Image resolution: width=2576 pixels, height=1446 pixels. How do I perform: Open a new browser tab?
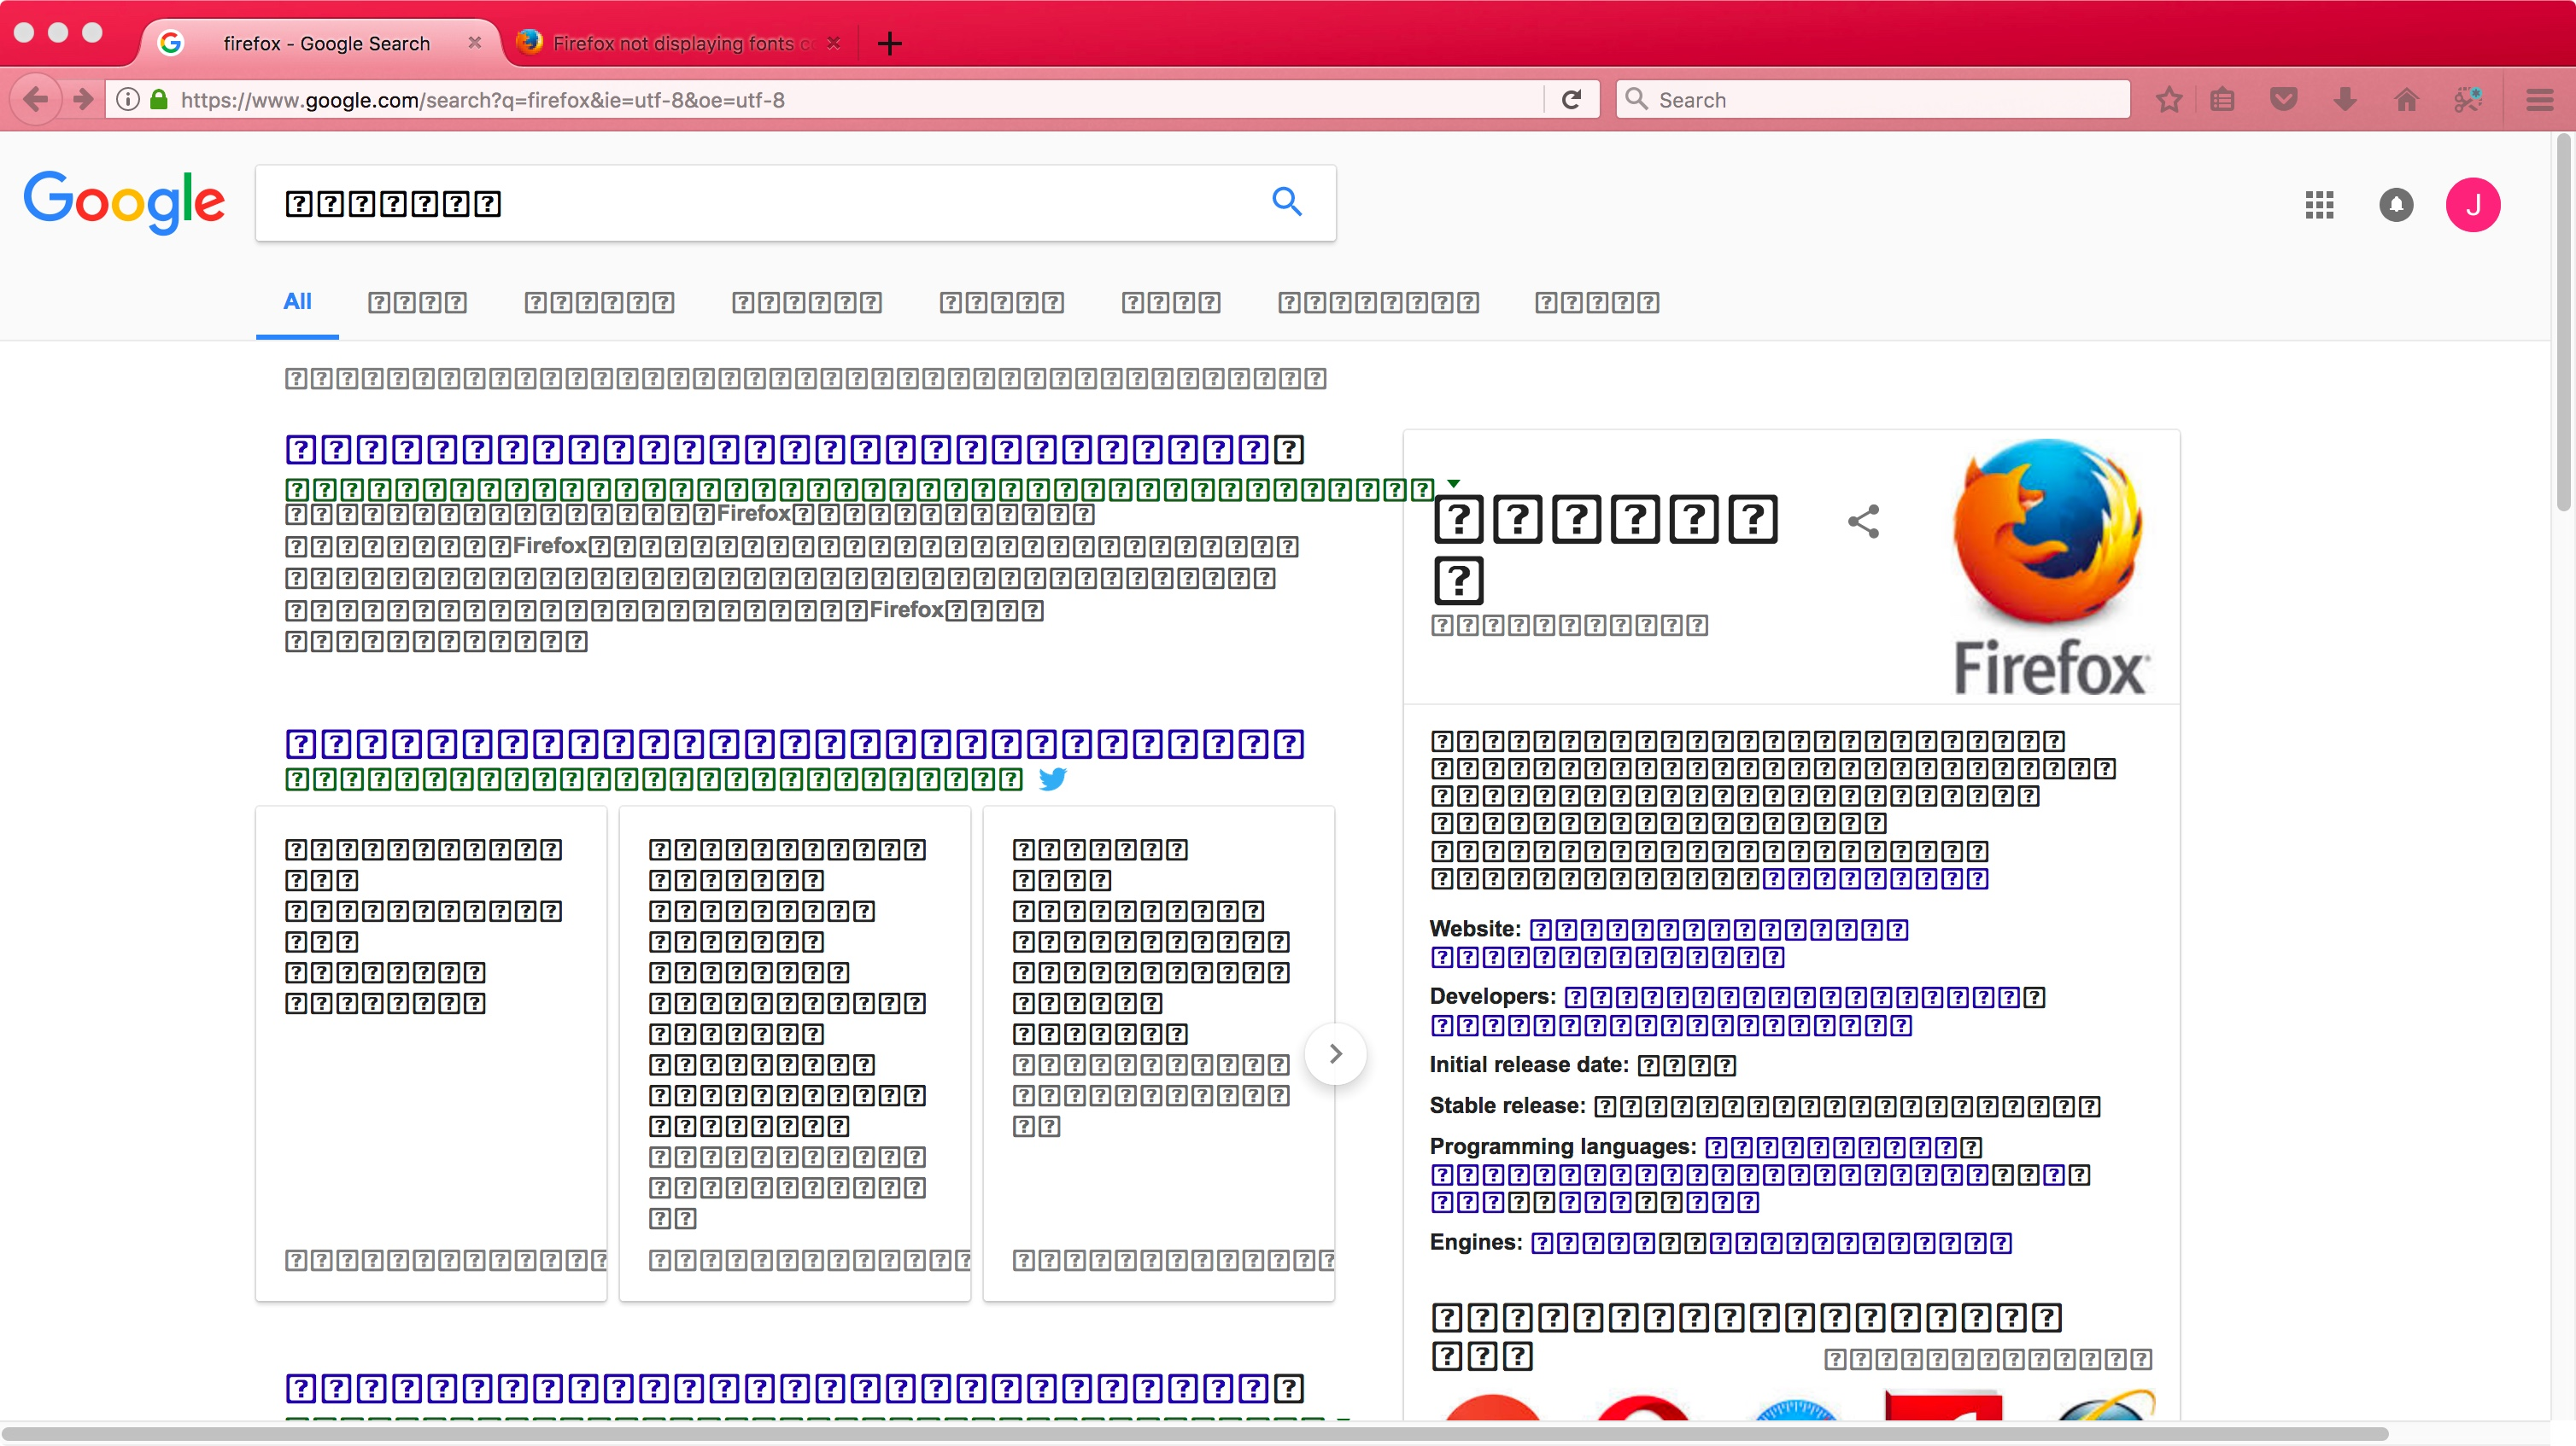tap(889, 43)
